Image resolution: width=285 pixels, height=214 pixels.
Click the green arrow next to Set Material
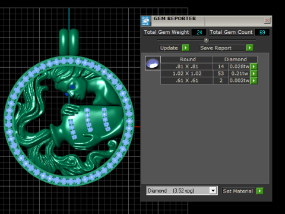(259, 191)
